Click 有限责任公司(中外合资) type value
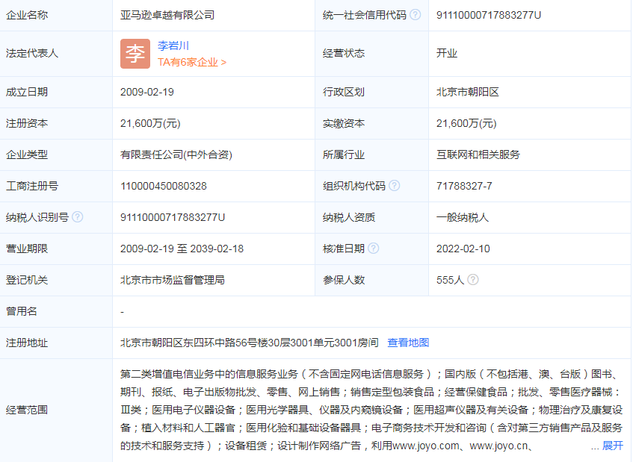This screenshot has width=633, height=462. point(176,154)
